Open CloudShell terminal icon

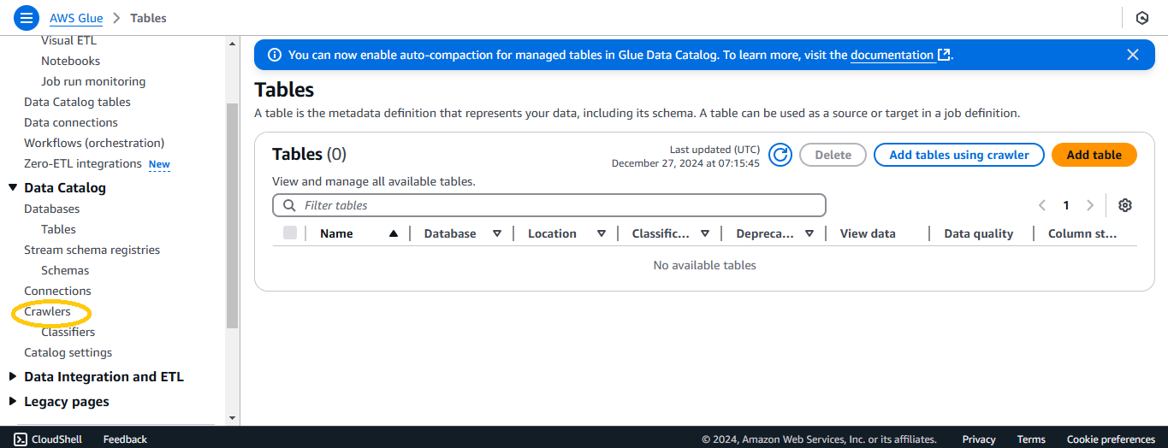pyautogui.click(x=21, y=439)
